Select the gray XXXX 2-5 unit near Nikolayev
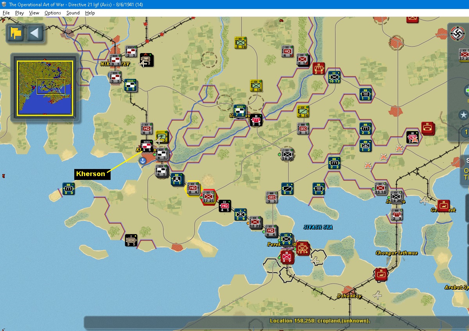The height and width of the screenshot is (331, 469). click(131, 52)
